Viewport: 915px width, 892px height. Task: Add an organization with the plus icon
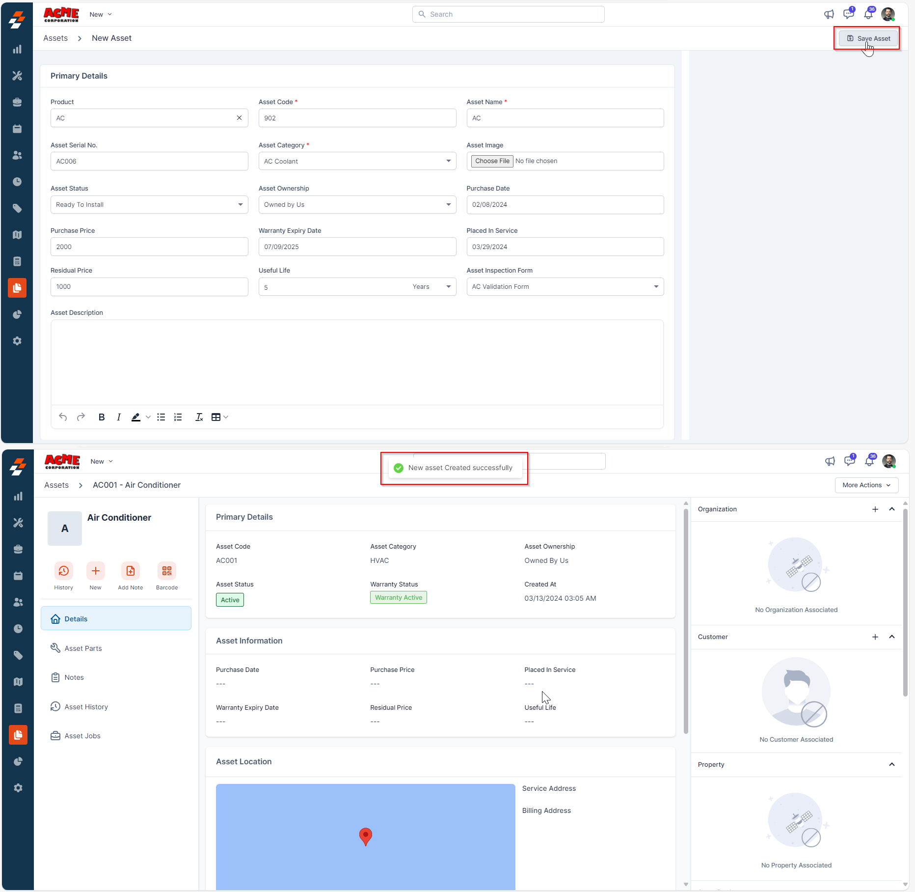coord(875,509)
